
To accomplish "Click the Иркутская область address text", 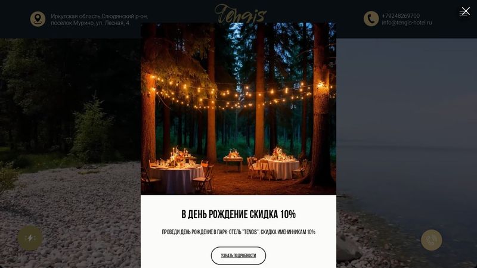I will tap(99, 16).
